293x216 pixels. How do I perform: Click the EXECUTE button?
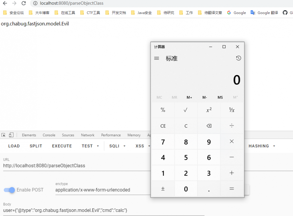point(62,146)
